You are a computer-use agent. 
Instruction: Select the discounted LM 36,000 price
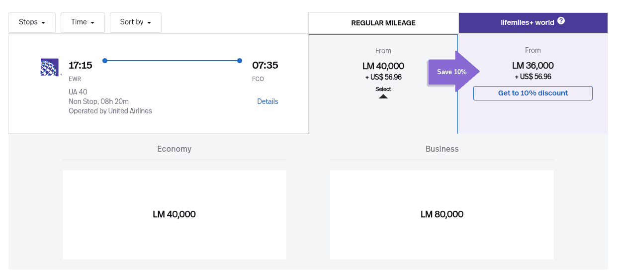532,66
